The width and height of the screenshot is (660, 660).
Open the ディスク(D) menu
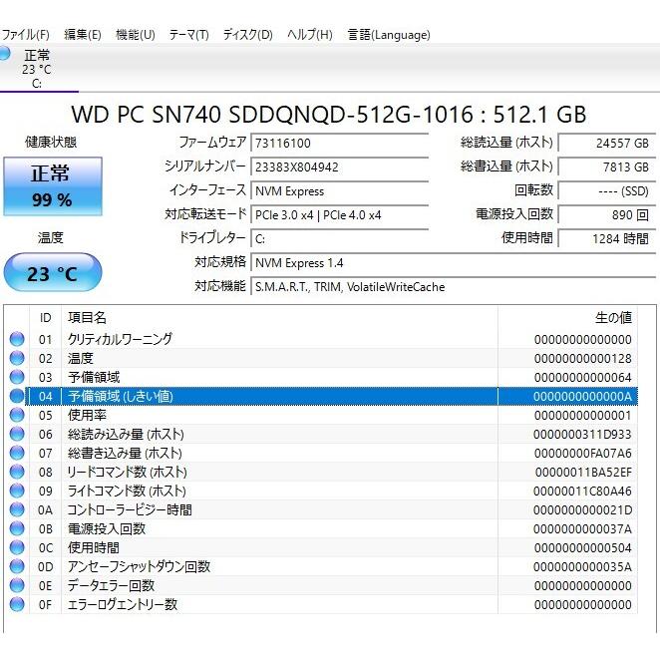[247, 35]
